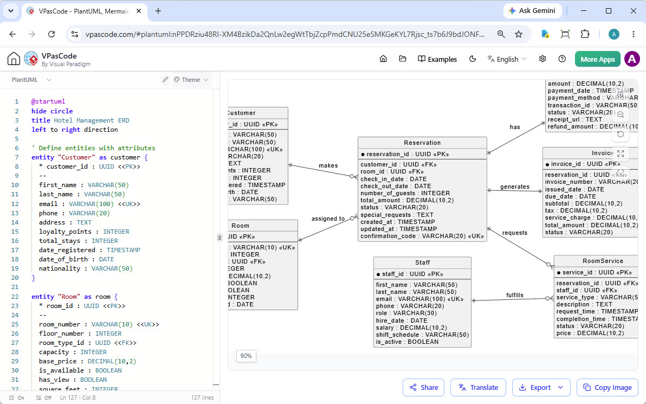This screenshot has width=646, height=404.
Task: Open the Examples menu
Action: tap(437, 59)
